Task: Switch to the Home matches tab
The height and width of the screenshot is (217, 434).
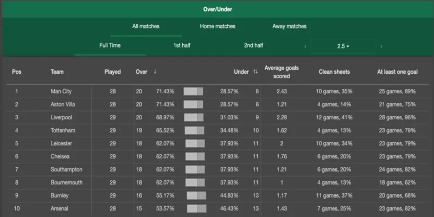Action: coord(218,26)
